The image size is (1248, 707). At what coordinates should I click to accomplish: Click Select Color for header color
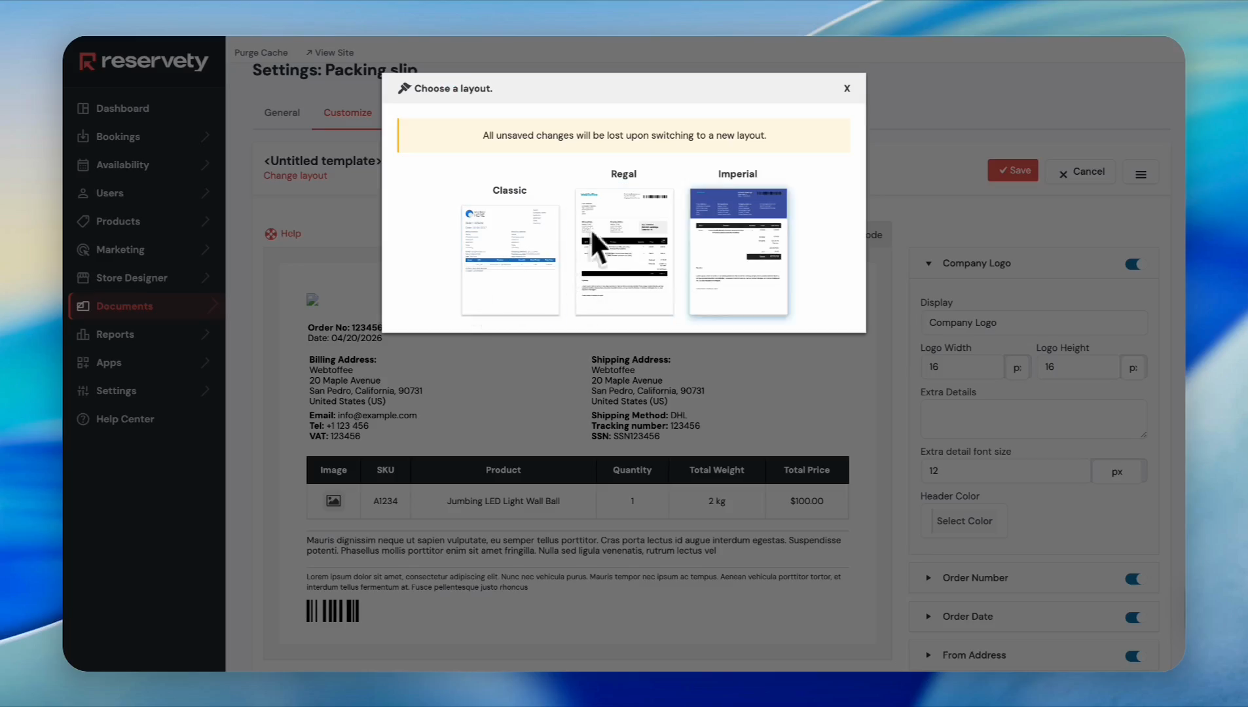coord(964,521)
